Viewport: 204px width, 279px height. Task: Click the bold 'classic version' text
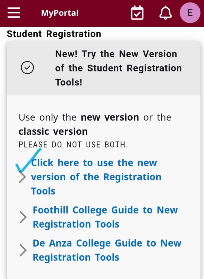[x=53, y=131]
